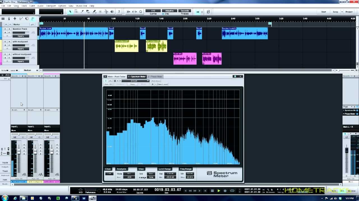Click the autoscroll arrow icon
This screenshot has width=359, height=201.
pyautogui.click(x=198, y=12)
